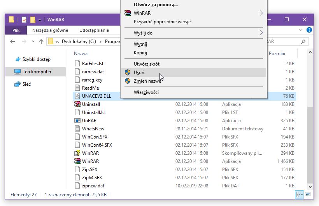The width and height of the screenshot is (319, 206).
Task: Open the quick access toolbar customize dropdown
Action: click(x=40, y=20)
